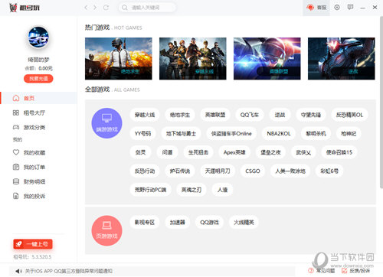The width and height of the screenshot is (383, 277).
Task: Click the 一键上号 button
Action: pos(33,244)
